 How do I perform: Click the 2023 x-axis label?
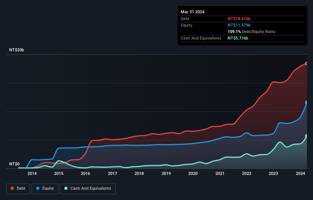click(x=273, y=173)
